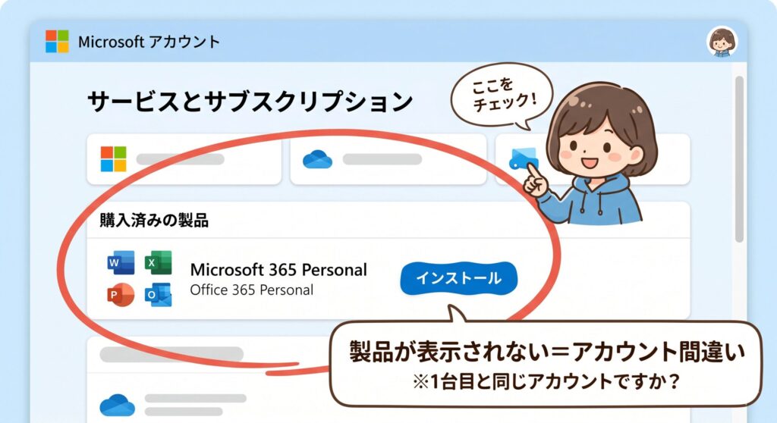Viewport: 777px width, 423px height.
Task: Click the Microsoft アカウント title text
Action: coord(149,42)
